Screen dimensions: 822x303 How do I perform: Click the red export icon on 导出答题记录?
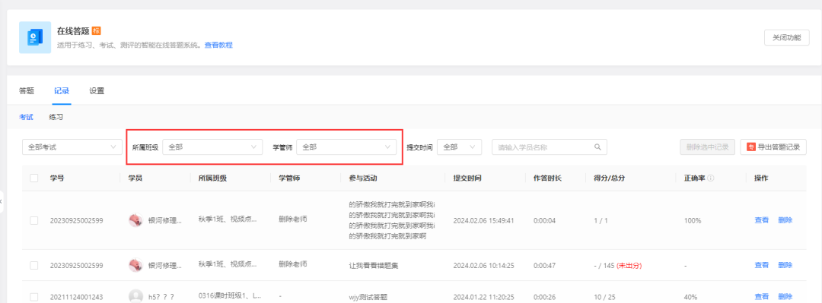point(750,147)
